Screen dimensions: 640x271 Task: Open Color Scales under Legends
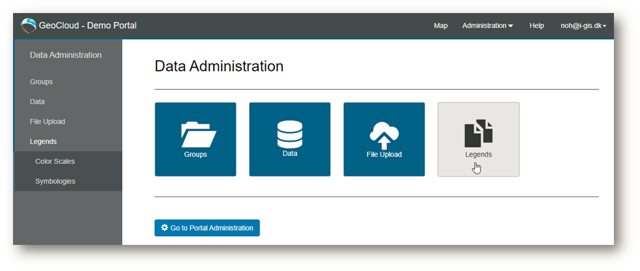click(55, 161)
